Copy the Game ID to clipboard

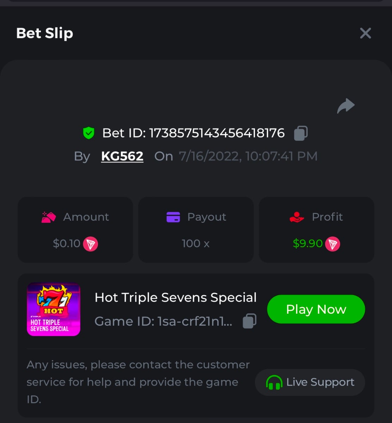click(x=250, y=321)
